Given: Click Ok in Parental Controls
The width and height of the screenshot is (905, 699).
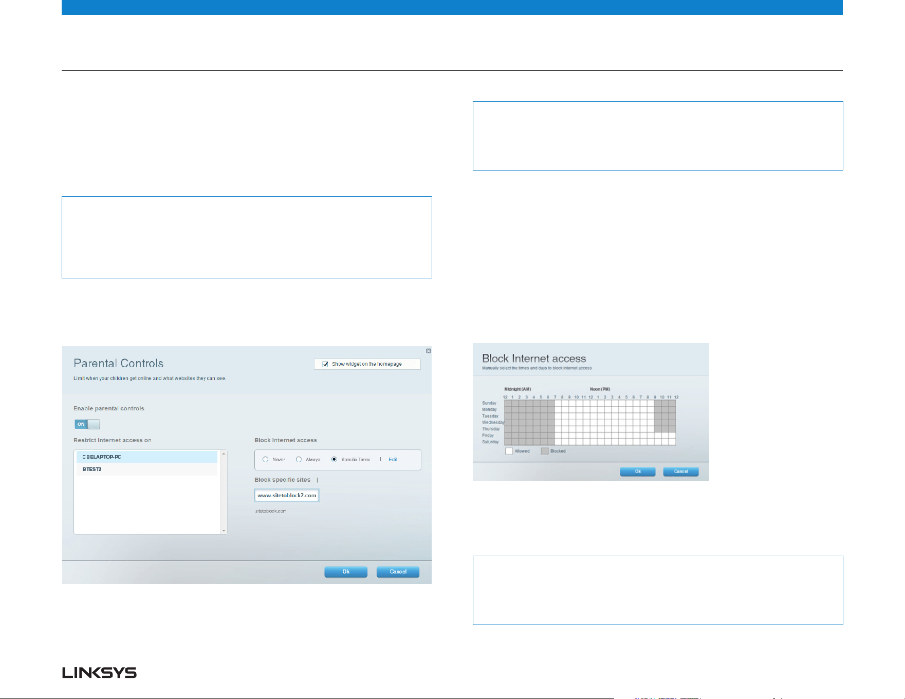Looking at the screenshot, I should 346,572.
